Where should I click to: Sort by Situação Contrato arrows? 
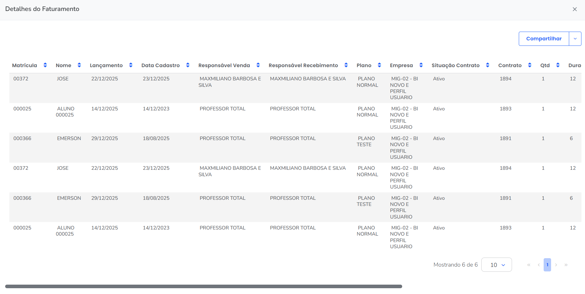(488, 65)
